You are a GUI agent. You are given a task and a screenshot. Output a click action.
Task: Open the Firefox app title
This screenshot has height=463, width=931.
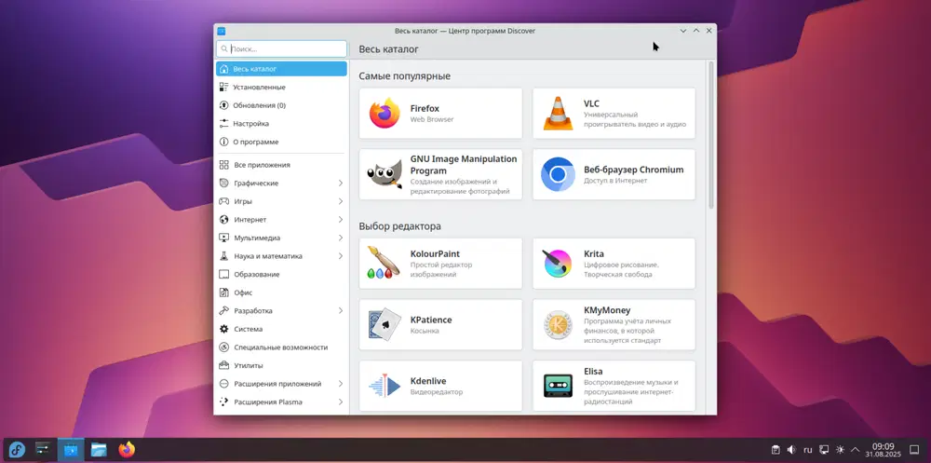(425, 108)
